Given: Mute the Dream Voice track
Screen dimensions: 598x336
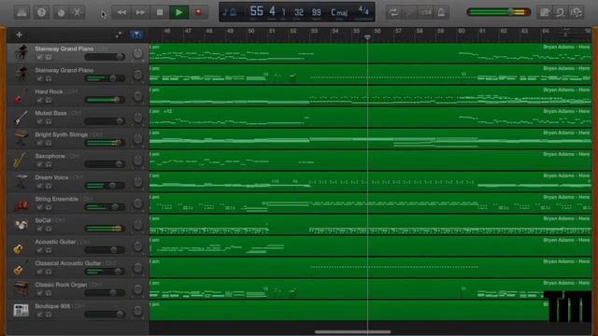Looking at the screenshot, I should (39, 186).
